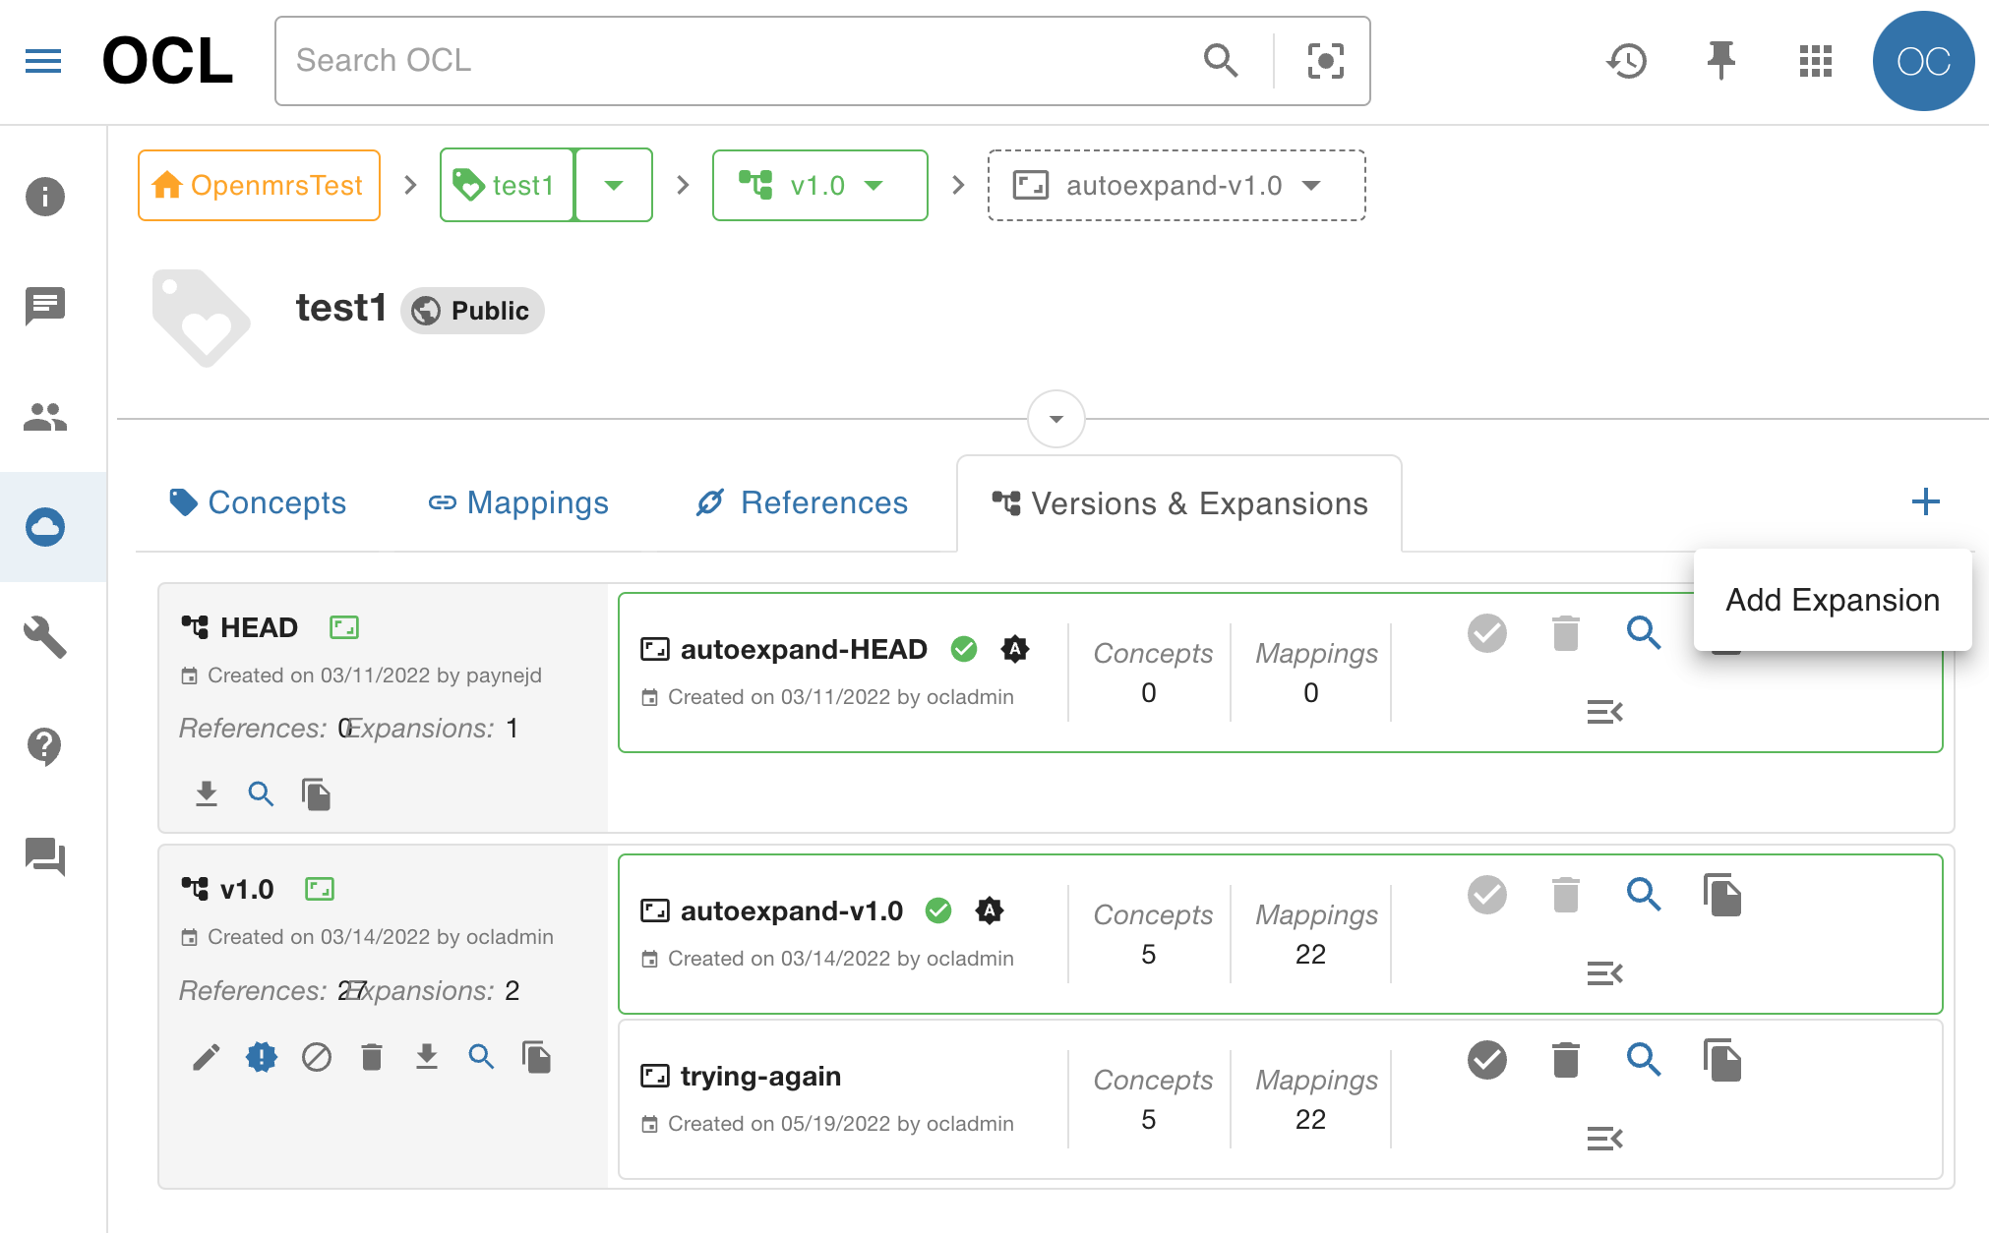Image resolution: width=1989 pixels, height=1233 pixels.
Task: Toggle retire status for v1.0 version
Action: tap(316, 1056)
